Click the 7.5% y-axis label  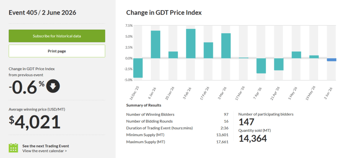(x=129, y=25)
